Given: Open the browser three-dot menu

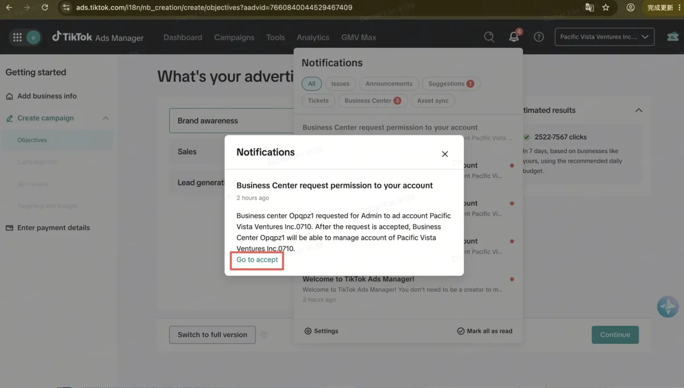Looking at the screenshot, I should point(680,7).
